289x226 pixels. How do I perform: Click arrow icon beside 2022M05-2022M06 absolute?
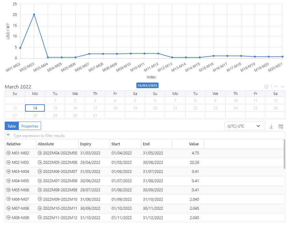tap(40, 163)
